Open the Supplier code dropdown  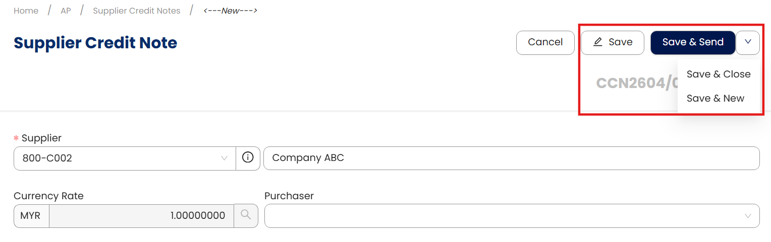(125, 158)
